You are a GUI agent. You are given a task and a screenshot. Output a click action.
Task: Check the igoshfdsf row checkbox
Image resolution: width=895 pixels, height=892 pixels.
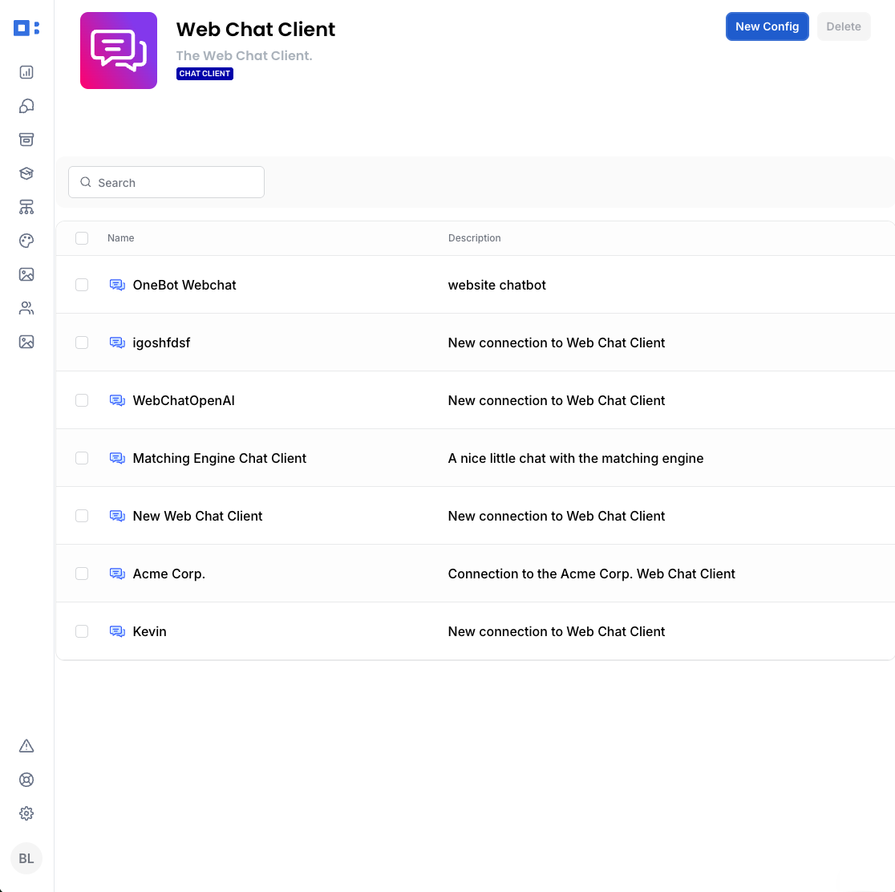click(x=82, y=342)
